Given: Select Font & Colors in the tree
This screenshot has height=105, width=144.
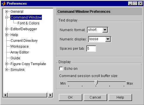Looking at the screenshot, I should coord(28,23).
